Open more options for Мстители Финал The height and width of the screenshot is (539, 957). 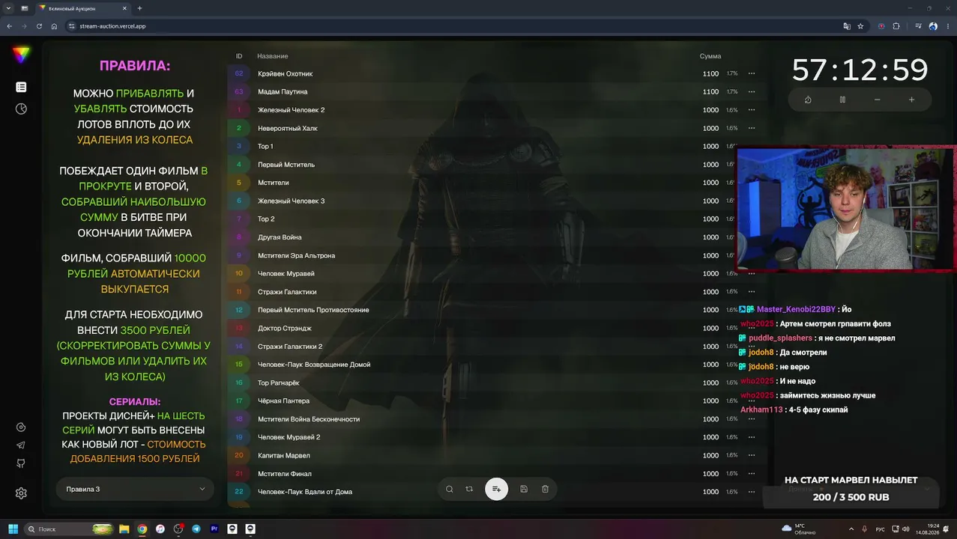[x=752, y=473]
